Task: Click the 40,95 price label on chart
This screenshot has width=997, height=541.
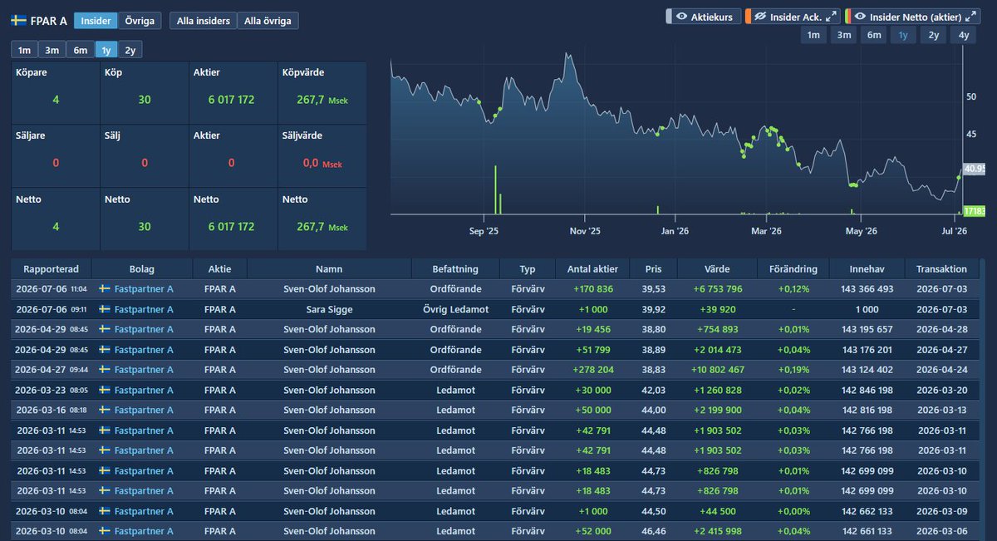Action: 974,169
